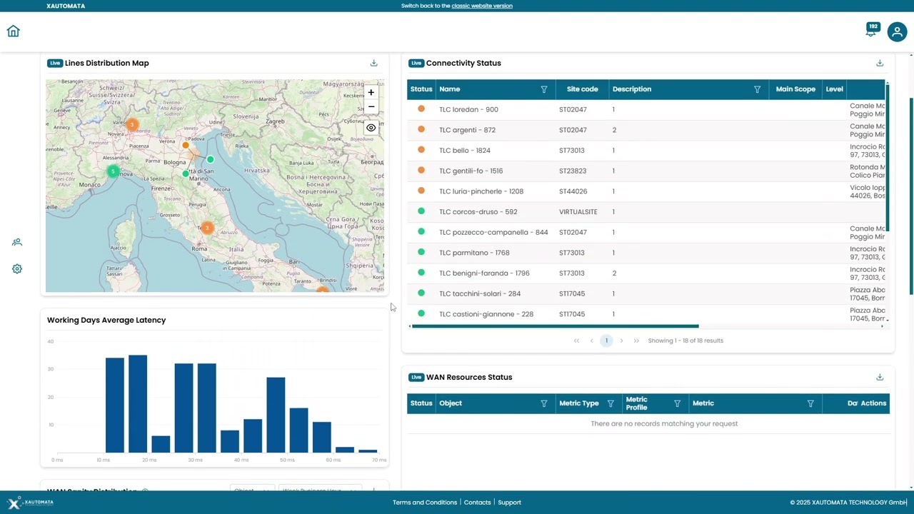
Task: Go to first page of connectivity results
Action: (576, 341)
